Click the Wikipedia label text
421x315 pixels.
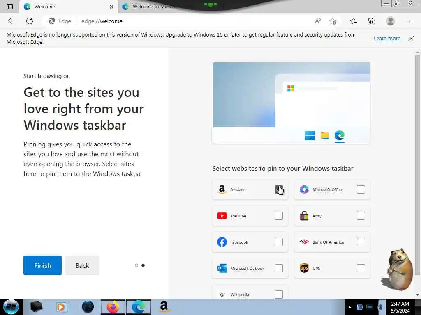click(x=240, y=294)
